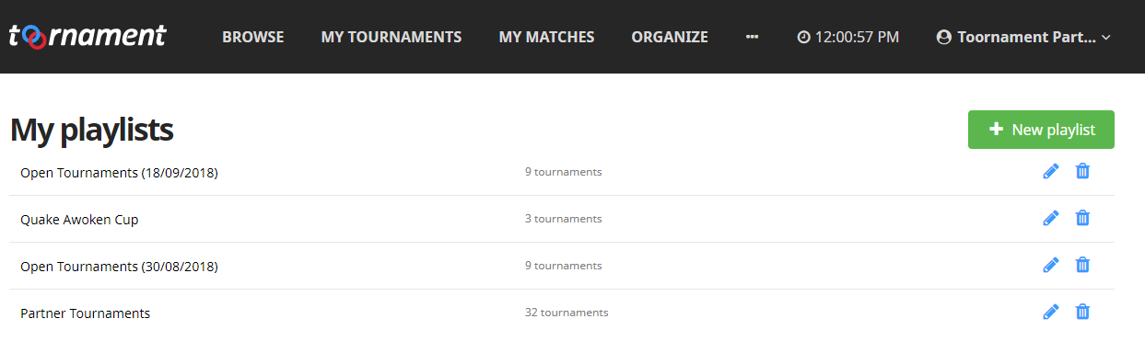Edit the Open Tournaments (18/09/2018) playlist

tap(1051, 171)
